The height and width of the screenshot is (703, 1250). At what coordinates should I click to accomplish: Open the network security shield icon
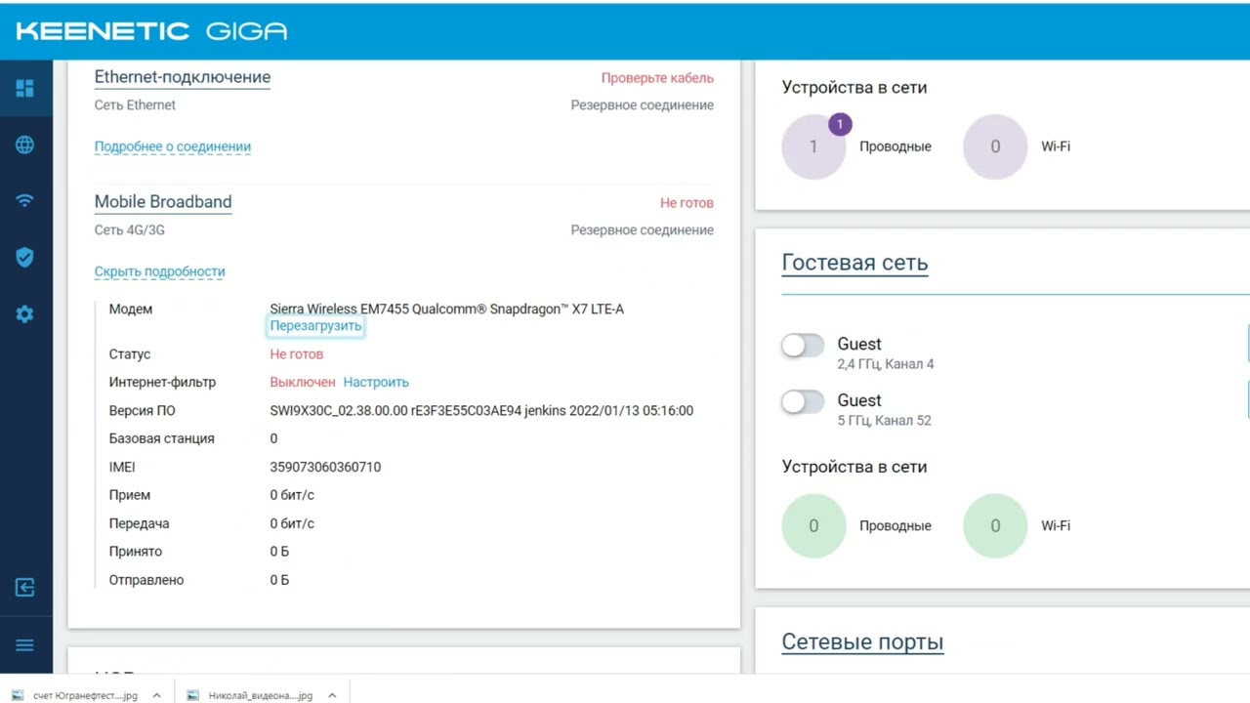(25, 257)
